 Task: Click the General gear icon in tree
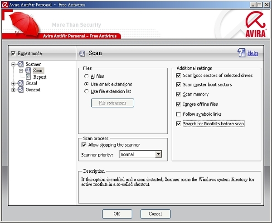(x=20, y=90)
